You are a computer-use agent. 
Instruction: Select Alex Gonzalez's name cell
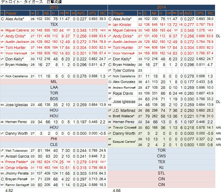pos(125,82)
